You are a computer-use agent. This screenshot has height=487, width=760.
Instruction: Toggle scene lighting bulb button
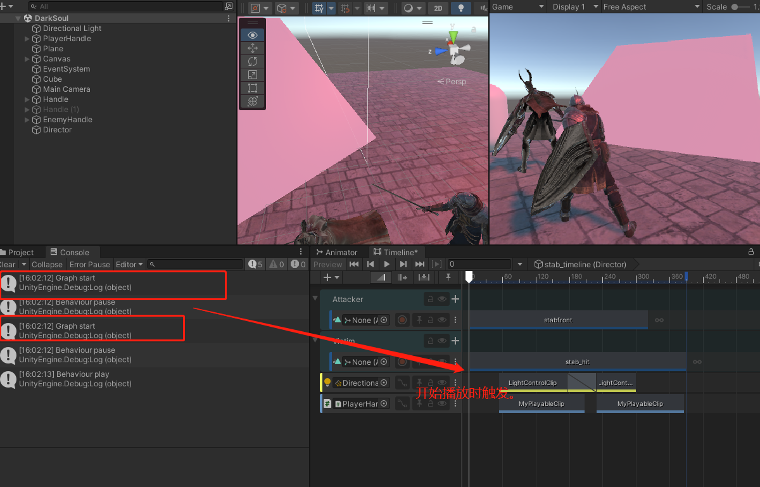tap(462, 8)
